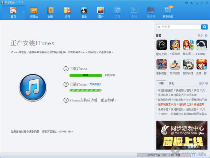210x158 pixels.
Task: Click the 同步助手 logo in title bar
Action: click(2, 2)
